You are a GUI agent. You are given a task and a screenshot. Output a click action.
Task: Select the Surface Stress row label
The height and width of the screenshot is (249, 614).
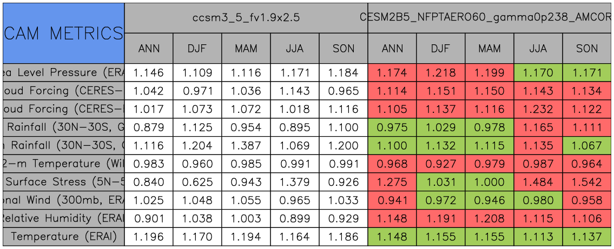click(x=63, y=182)
